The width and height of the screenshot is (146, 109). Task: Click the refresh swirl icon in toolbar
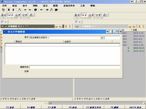[4, 10]
